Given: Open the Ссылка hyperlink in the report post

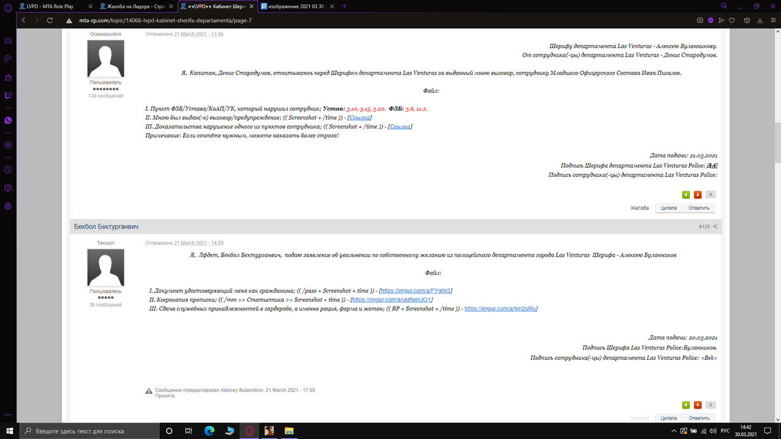Looking at the screenshot, I should (x=360, y=117).
